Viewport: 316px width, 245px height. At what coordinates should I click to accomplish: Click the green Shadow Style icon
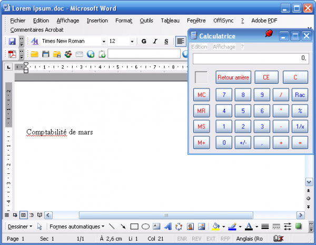coord(299,226)
